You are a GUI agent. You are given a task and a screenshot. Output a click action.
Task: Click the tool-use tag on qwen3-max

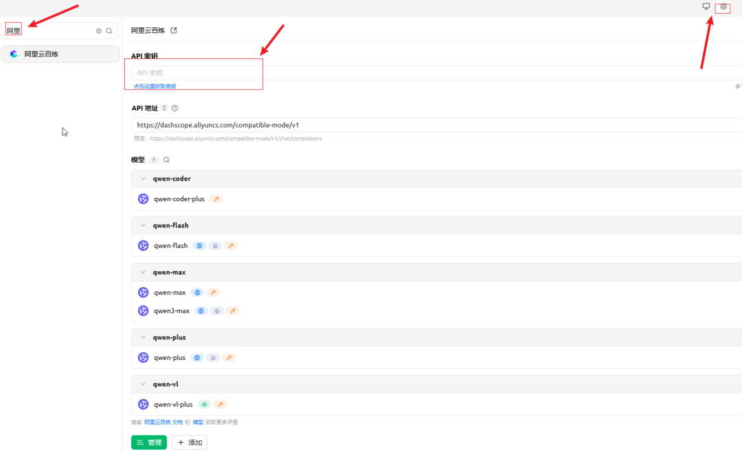coord(233,310)
